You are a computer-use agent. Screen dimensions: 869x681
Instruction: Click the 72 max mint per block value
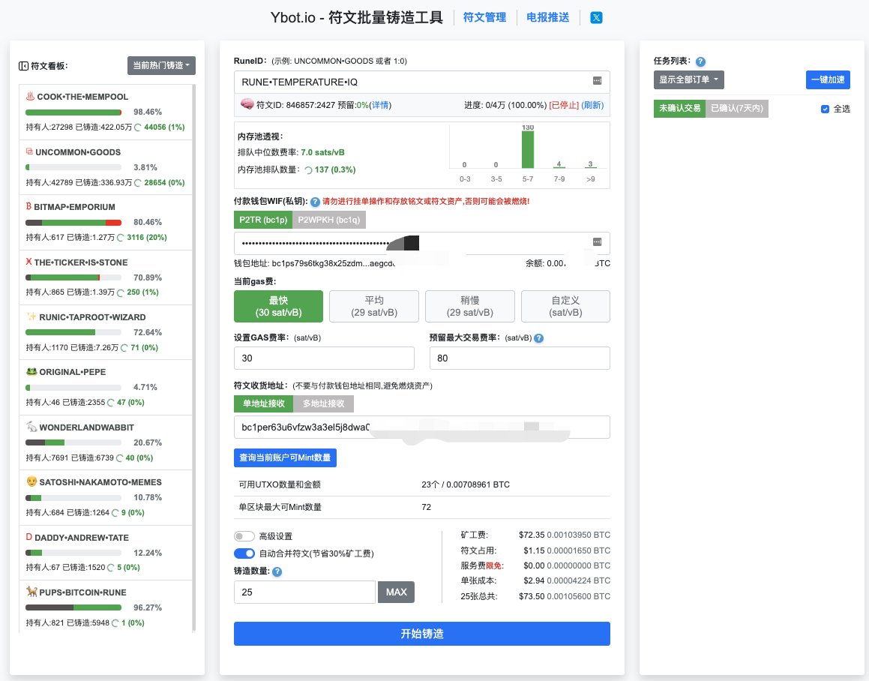tap(426, 508)
